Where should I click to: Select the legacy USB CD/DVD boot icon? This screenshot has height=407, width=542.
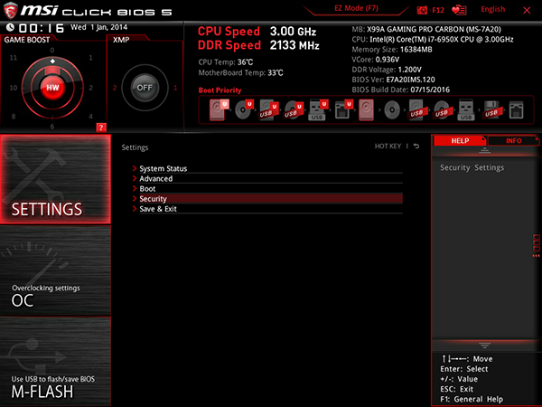click(x=442, y=110)
